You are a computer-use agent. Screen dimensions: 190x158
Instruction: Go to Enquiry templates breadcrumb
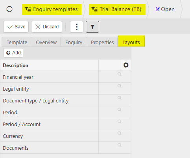52,9
